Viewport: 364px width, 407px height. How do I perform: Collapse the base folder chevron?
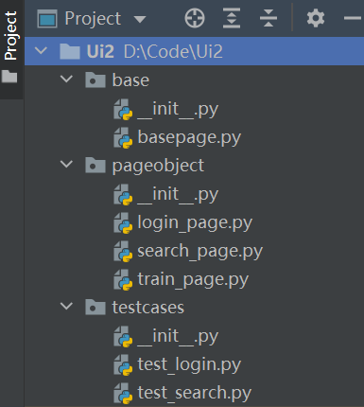[66, 79]
